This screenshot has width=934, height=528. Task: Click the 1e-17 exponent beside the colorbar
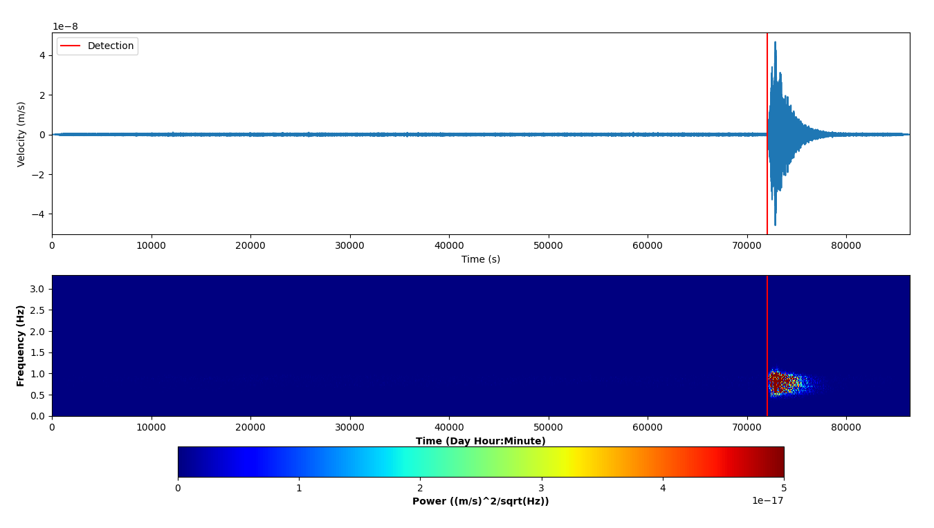pos(768,500)
